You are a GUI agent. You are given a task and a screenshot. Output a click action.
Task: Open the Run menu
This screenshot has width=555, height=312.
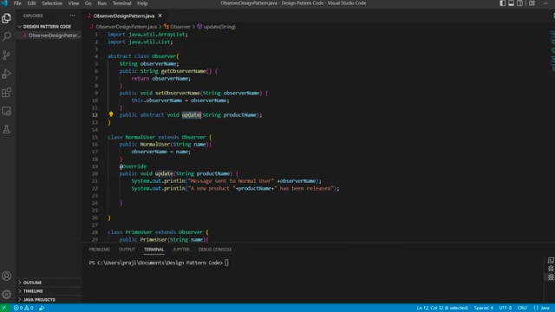tap(102, 3)
